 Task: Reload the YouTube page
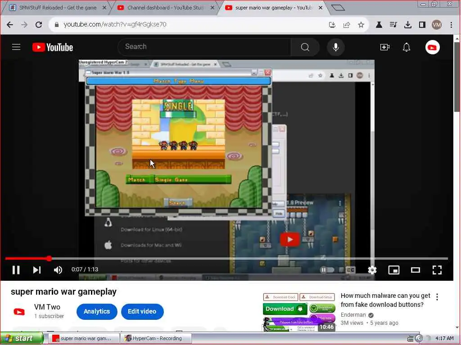point(39,25)
